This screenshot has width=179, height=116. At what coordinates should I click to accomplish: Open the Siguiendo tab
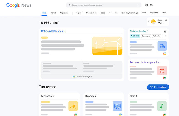64,13
